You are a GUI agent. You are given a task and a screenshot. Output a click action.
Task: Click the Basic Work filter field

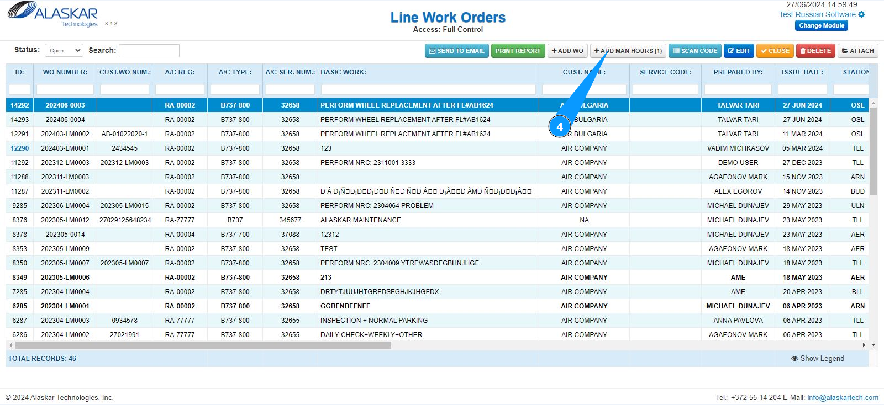coord(428,89)
